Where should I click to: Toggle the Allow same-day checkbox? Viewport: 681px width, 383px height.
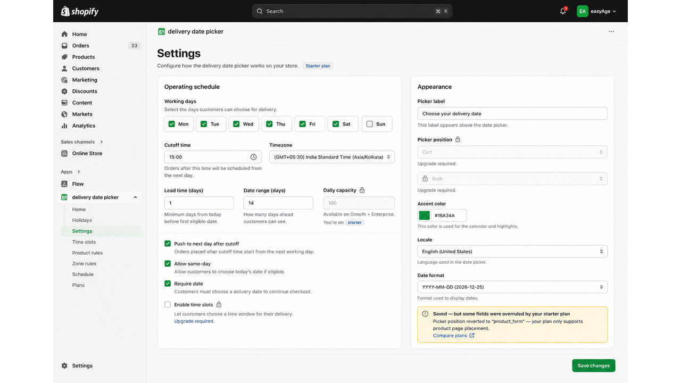point(168,264)
